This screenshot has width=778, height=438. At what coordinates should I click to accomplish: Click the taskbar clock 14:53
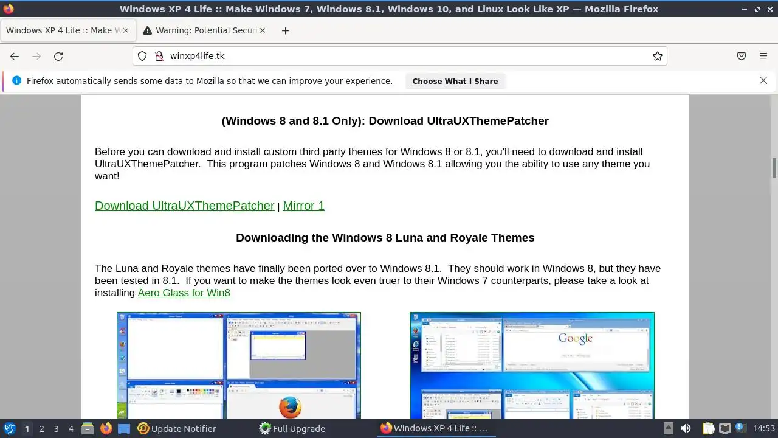coord(764,428)
